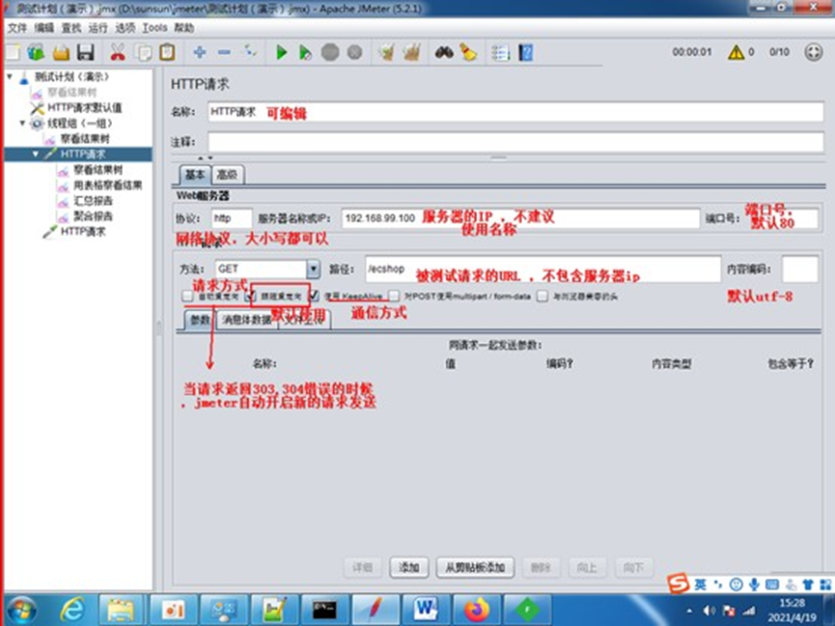
Task: Reset search with brush icon
Action: (468, 52)
